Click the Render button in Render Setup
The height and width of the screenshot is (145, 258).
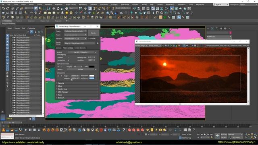(93, 33)
